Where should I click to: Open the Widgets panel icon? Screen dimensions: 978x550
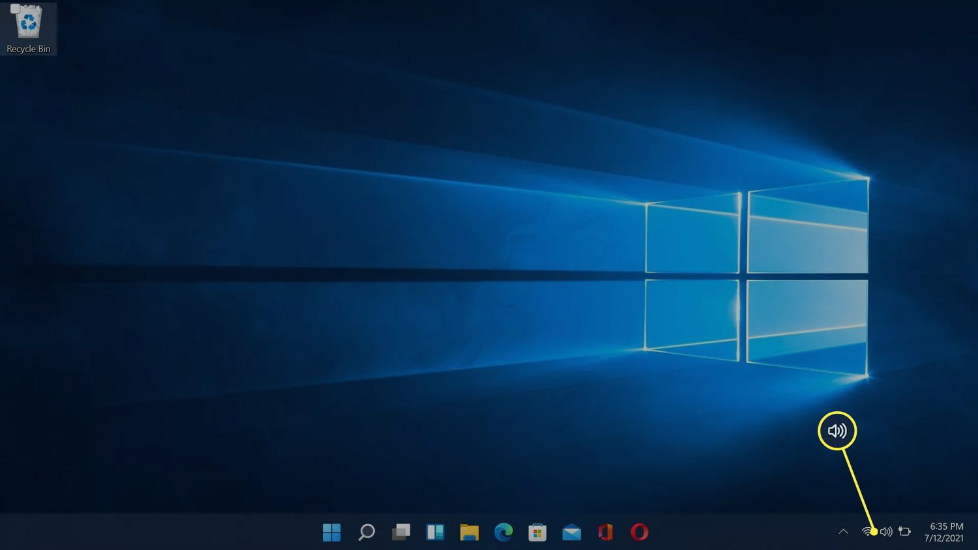pyautogui.click(x=435, y=532)
